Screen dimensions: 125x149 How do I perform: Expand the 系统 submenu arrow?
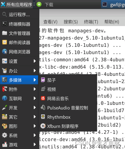(x=35, y=135)
